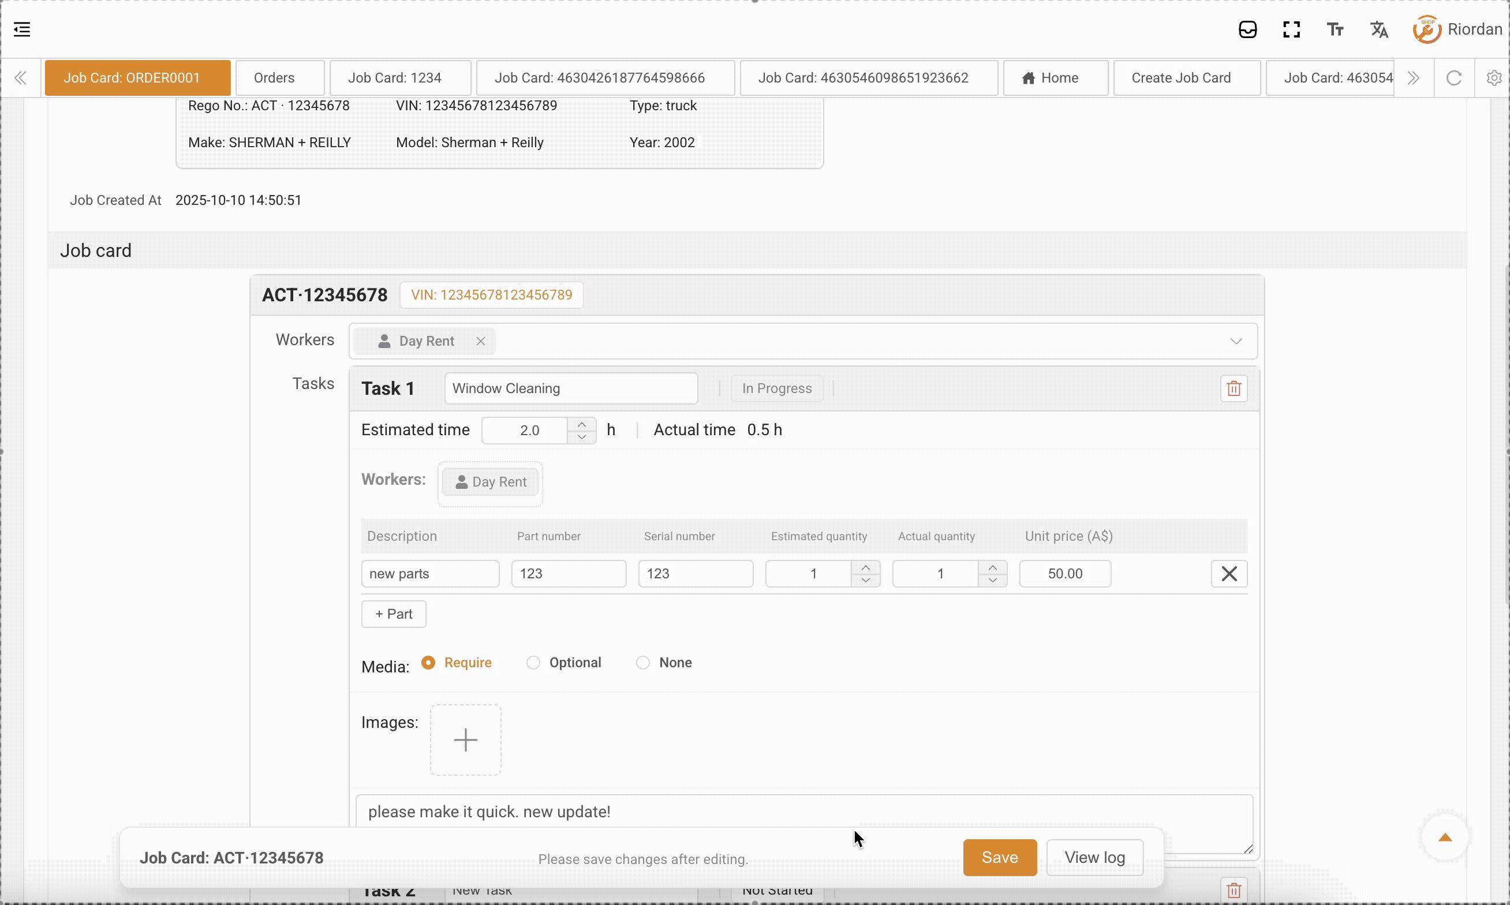Save the job card changes

tap(999, 857)
